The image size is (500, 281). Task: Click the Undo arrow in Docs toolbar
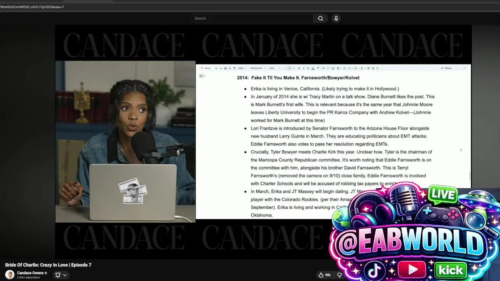[216, 68]
